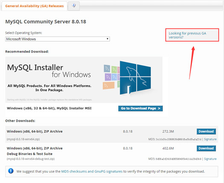The image size is (224, 183).
Task: Click Looking for previous GA versions link
Action: point(187,35)
